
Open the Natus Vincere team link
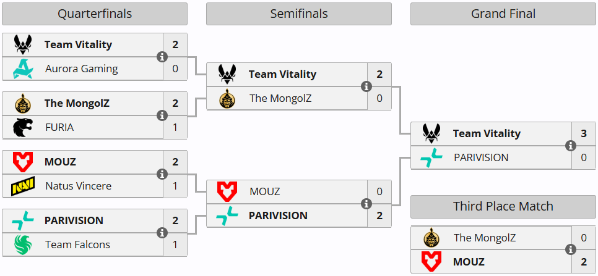click(x=79, y=186)
